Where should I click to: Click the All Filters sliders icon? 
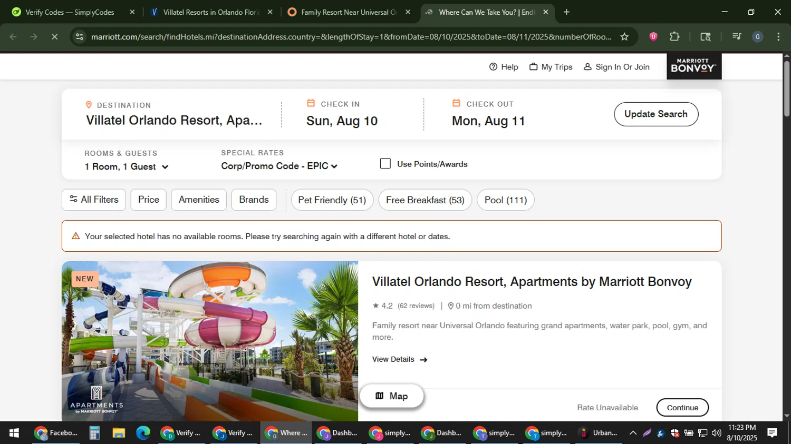pyautogui.click(x=73, y=199)
